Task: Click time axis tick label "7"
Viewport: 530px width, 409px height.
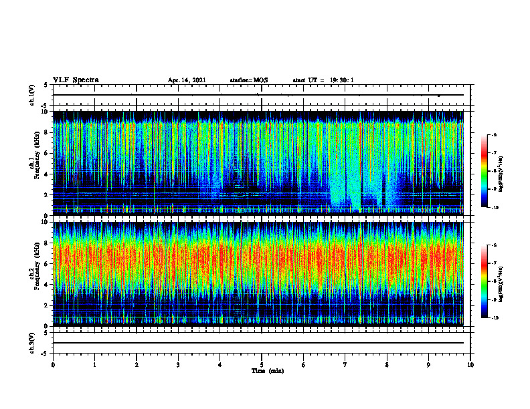Action: click(345, 365)
